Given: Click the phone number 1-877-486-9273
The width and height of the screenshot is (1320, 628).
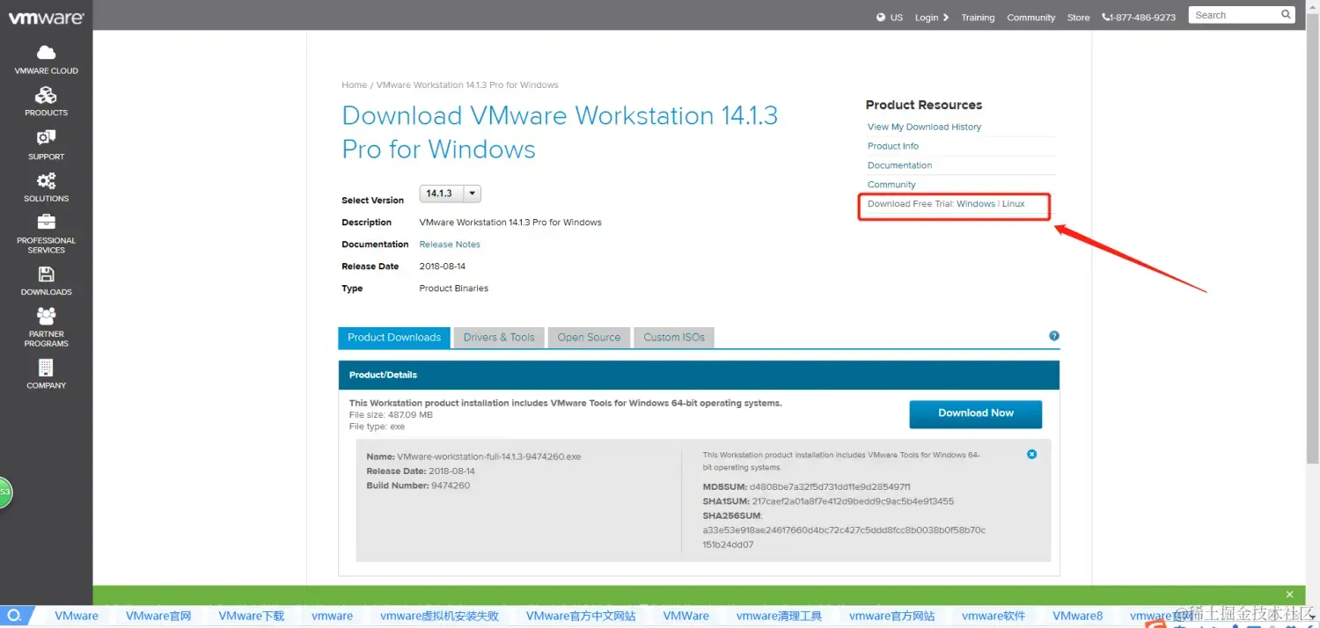Looking at the screenshot, I should [x=1139, y=18].
